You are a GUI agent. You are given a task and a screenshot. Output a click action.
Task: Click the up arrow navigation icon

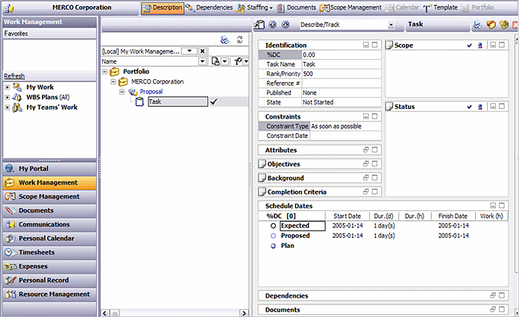272,25
